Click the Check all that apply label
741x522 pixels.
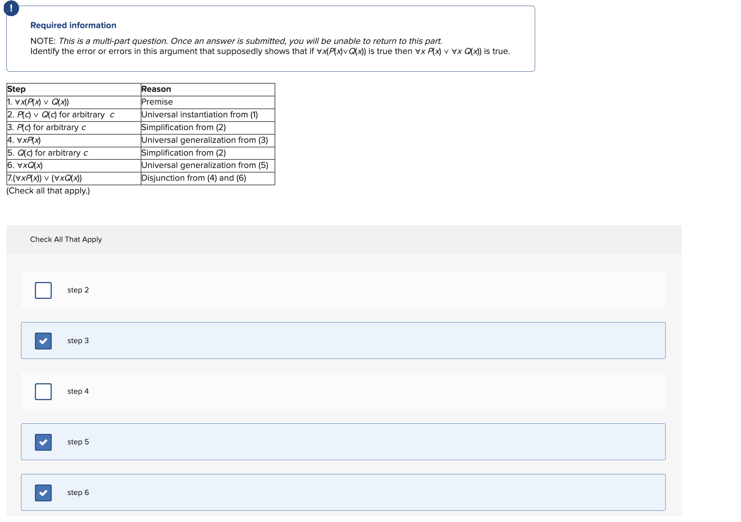[x=48, y=190]
